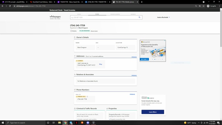Select the Phone search tab

[97, 14]
